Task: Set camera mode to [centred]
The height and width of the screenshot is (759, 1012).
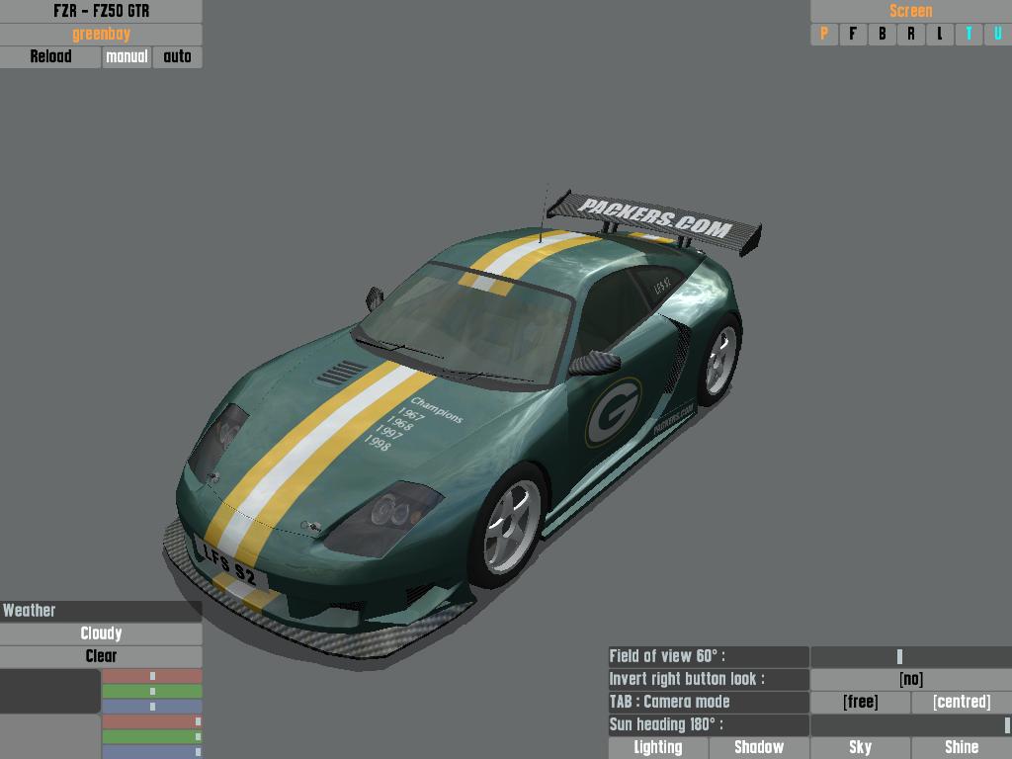Action: 962,703
